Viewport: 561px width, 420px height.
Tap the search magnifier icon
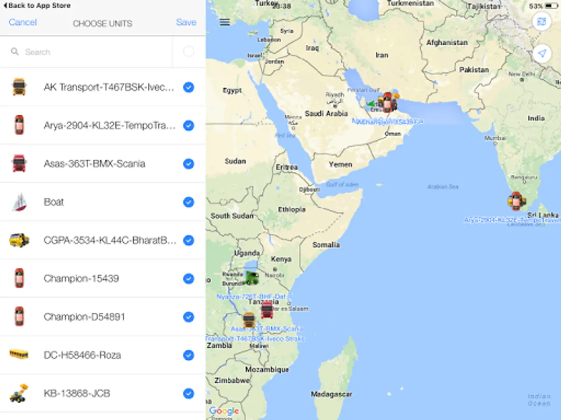15,52
